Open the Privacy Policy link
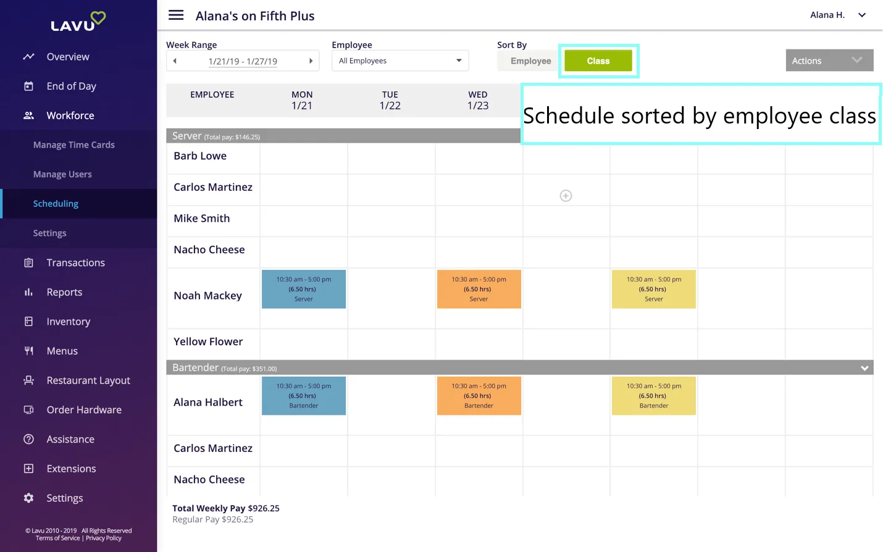Viewport: 883px width, 552px height. coord(104,538)
